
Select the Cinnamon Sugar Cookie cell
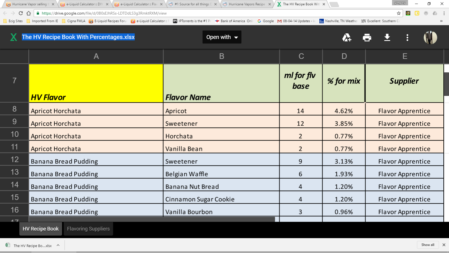click(221, 197)
